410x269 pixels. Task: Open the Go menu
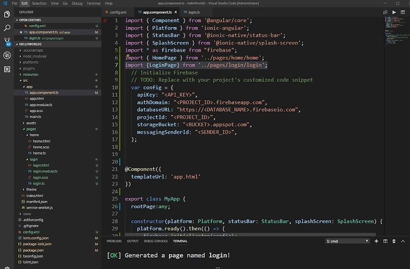click(x=65, y=3)
